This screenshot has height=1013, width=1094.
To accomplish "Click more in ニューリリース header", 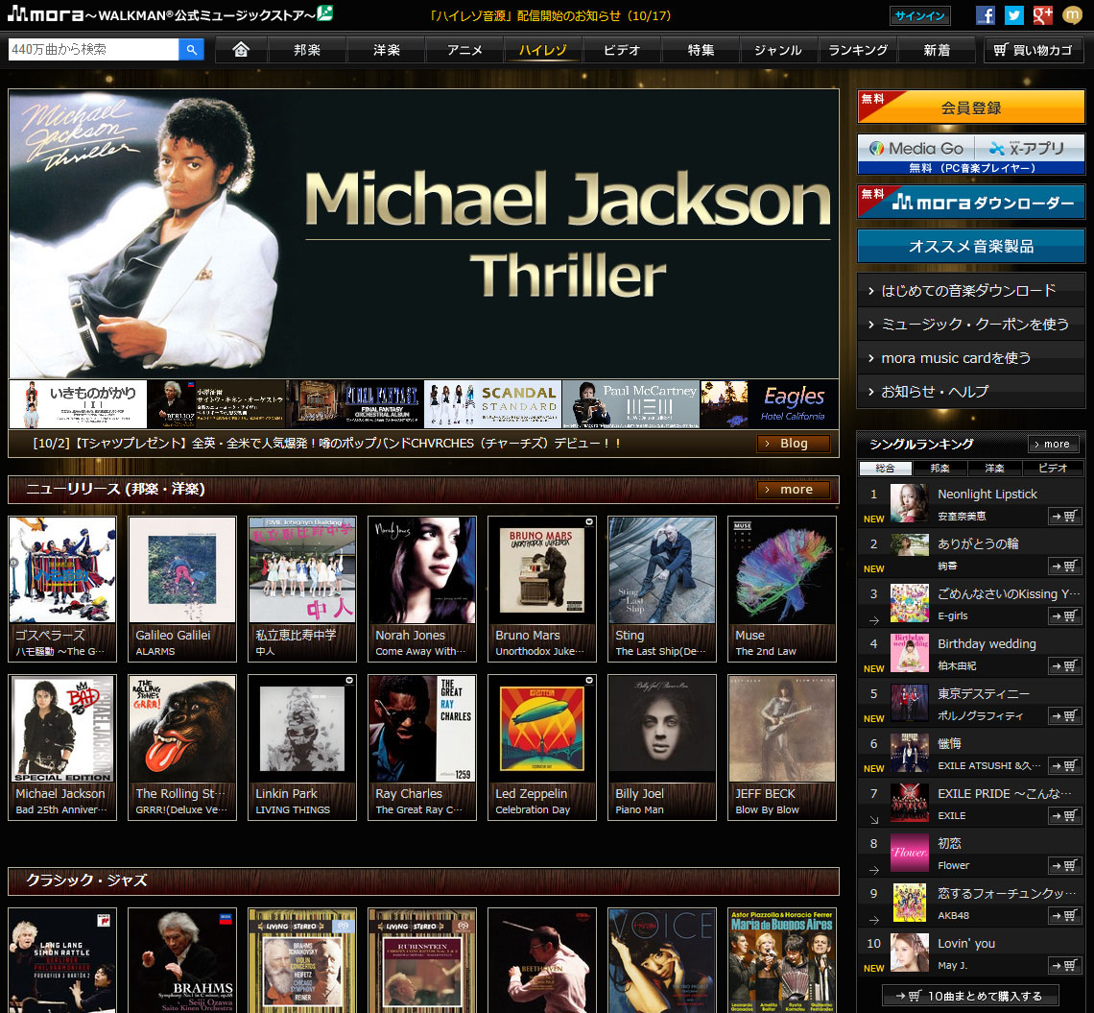I will click(794, 490).
